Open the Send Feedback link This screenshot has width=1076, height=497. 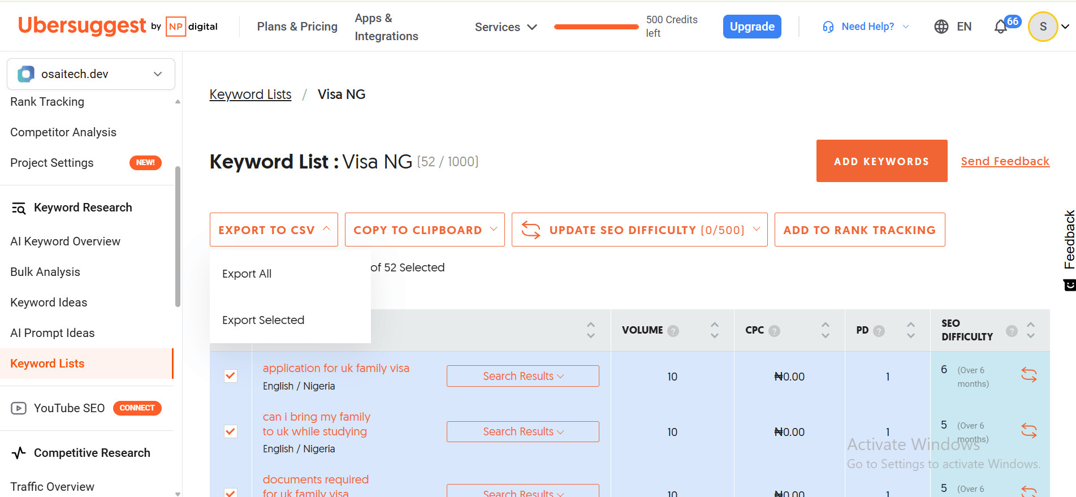point(1005,161)
